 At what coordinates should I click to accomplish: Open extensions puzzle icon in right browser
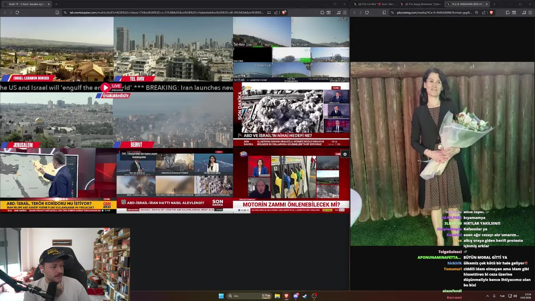(x=507, y=13)
